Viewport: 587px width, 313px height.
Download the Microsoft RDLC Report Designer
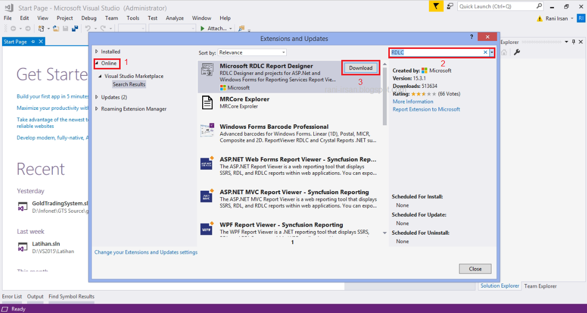(360, 67)
